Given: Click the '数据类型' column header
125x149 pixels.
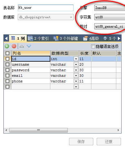Looking at the screenshot, I should point(64,53).
